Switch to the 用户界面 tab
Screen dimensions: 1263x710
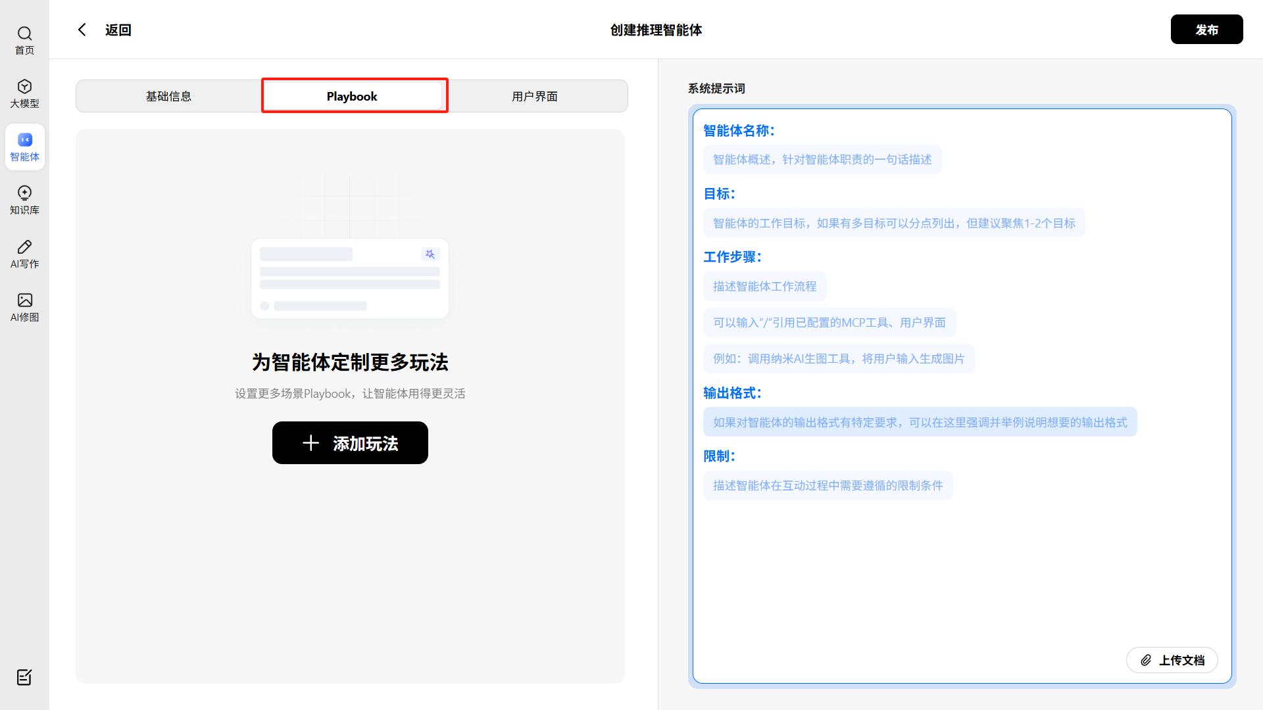(535, 96)
